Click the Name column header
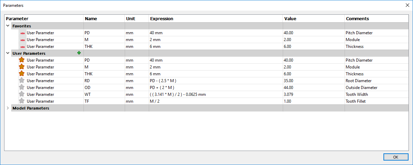 coord(104,18)
